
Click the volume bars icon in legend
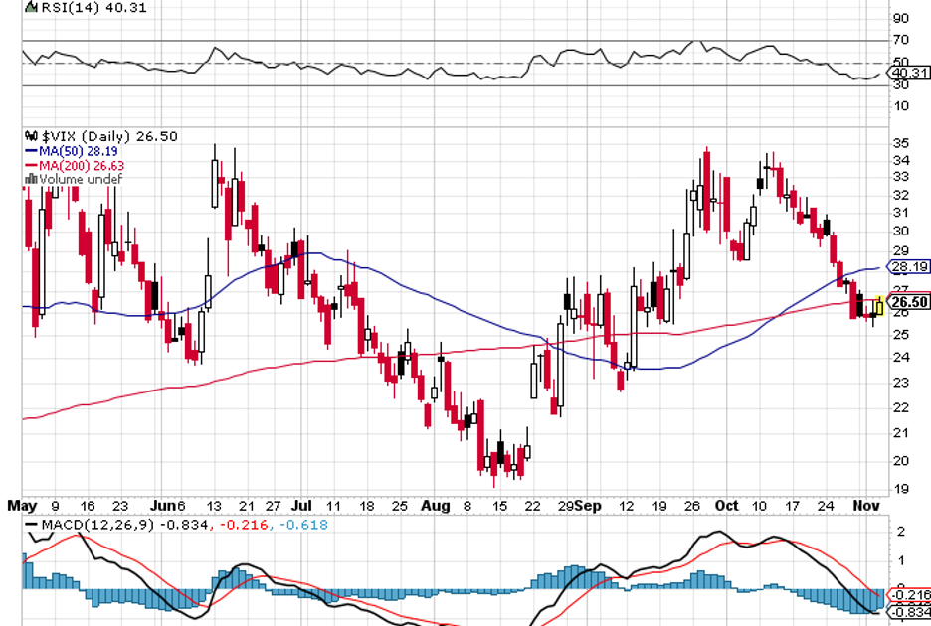tap(30, 179)
